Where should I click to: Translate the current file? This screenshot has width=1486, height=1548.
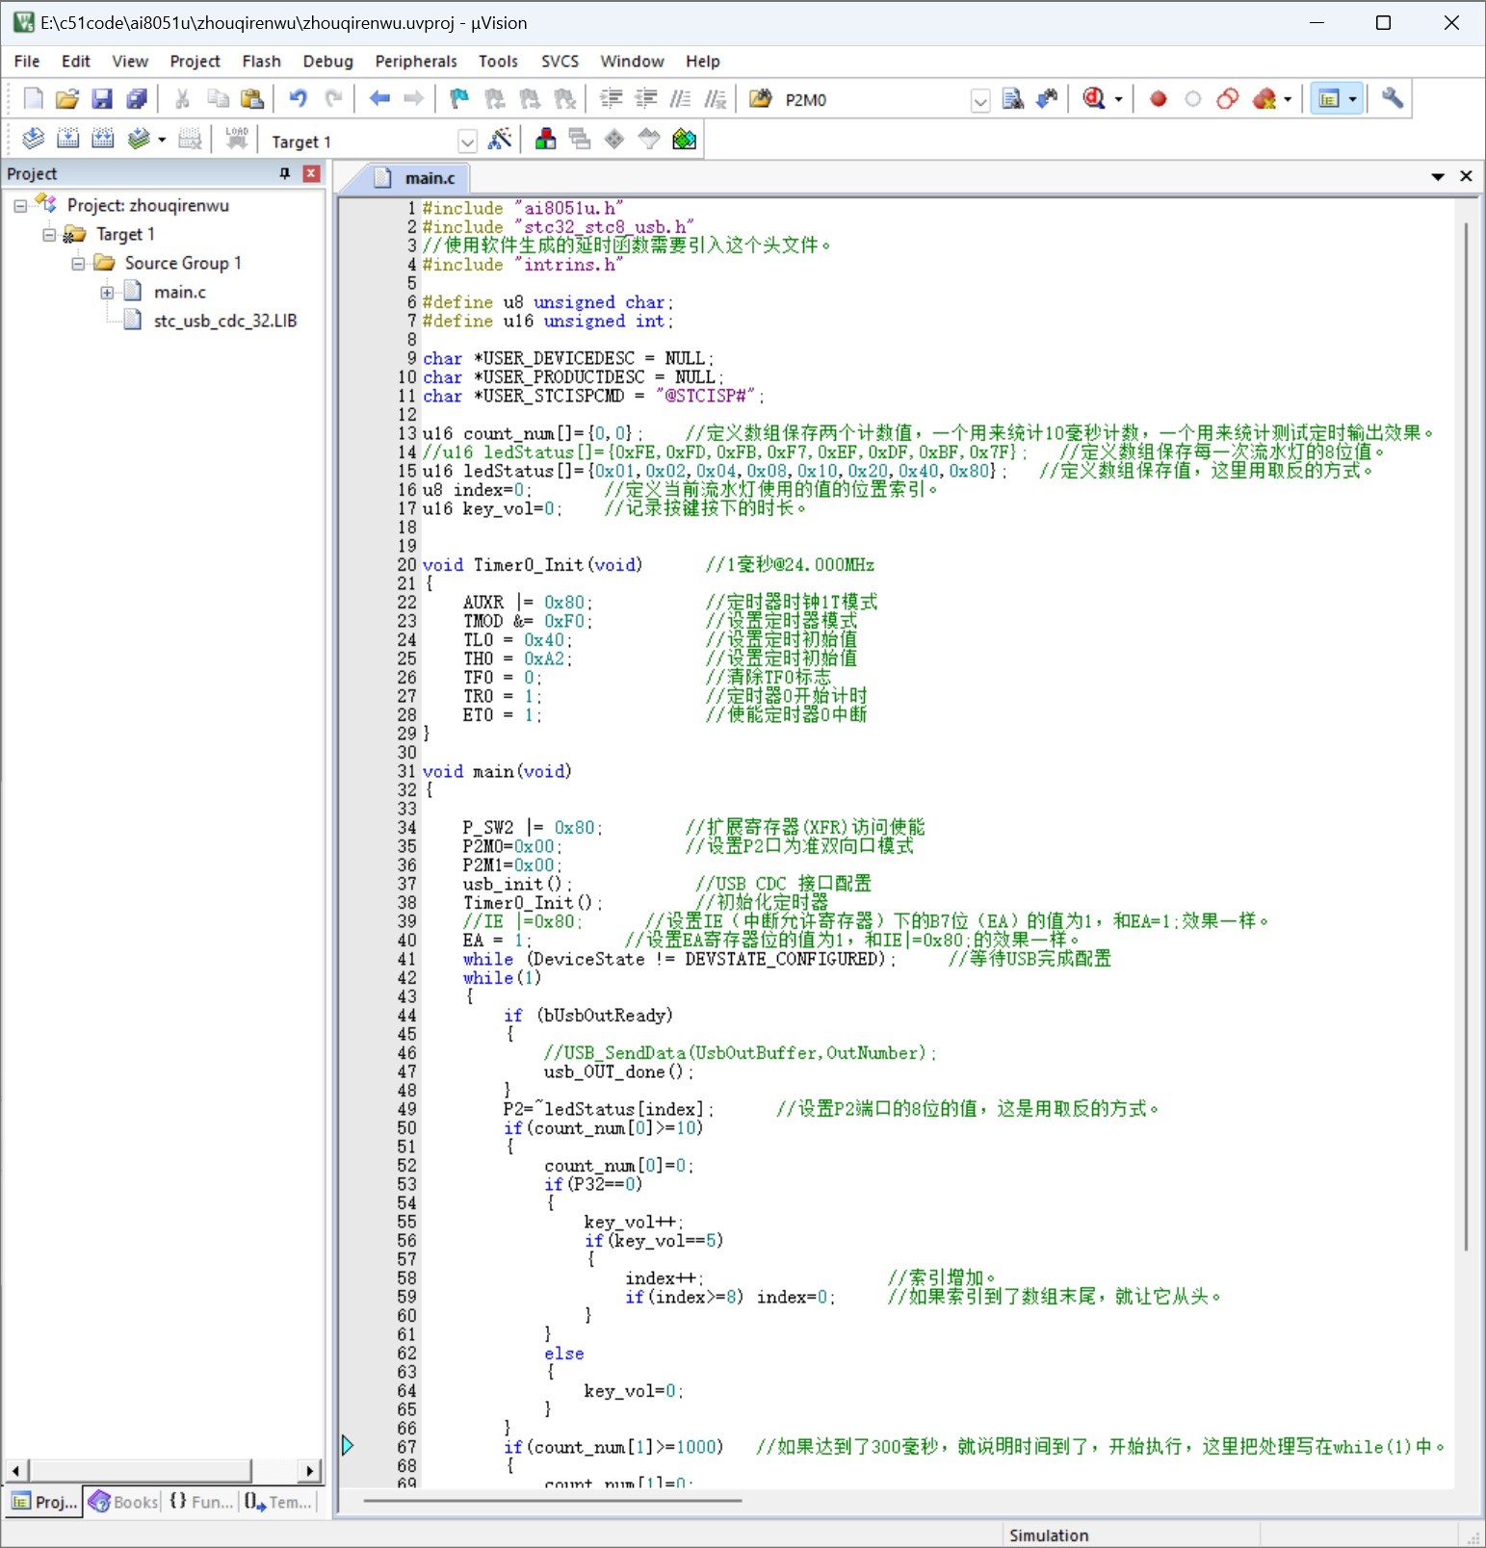coord(33,140)
